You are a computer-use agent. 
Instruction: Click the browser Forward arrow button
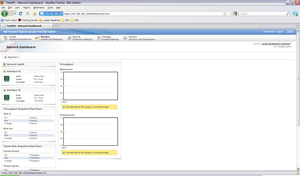pos(11,14)
